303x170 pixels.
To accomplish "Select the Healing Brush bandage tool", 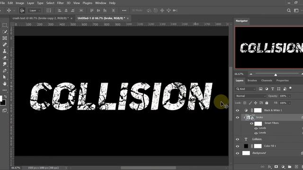I will point(5,44).
